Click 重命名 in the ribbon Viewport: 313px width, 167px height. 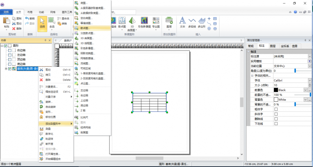[65, 18]
